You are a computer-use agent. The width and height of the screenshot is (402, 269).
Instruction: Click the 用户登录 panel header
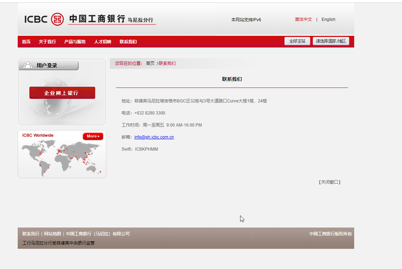tap(49, 66)
